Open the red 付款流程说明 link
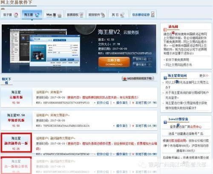Screen dimensions: 213x174 (x=177, y=141)
